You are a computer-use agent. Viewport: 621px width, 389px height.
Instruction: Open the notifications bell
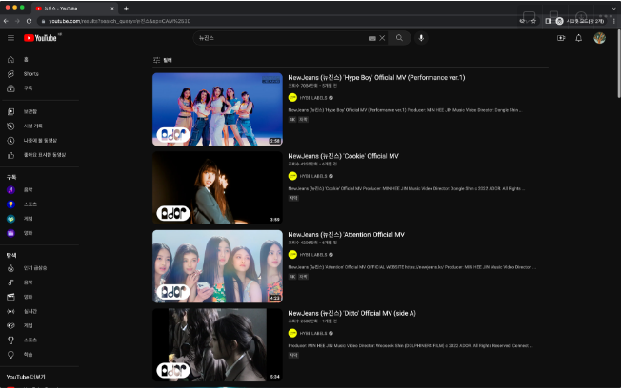(579, 38)
